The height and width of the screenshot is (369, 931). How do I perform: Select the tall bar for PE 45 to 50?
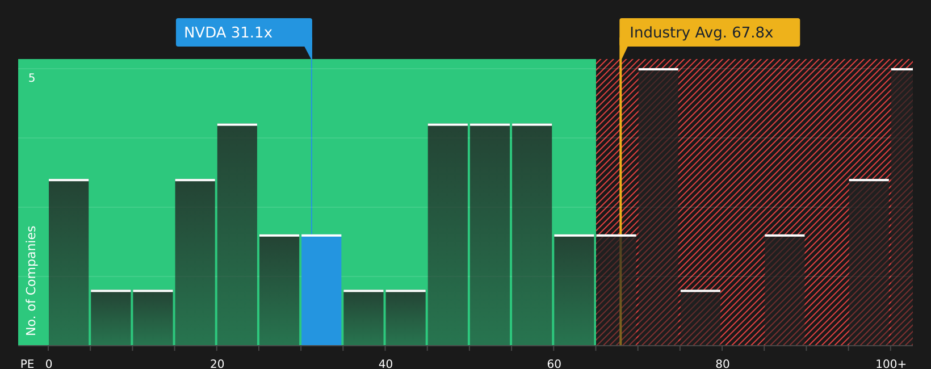click(x=448, y=234)
